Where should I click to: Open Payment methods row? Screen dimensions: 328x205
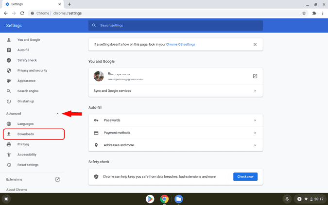[175, 133]
